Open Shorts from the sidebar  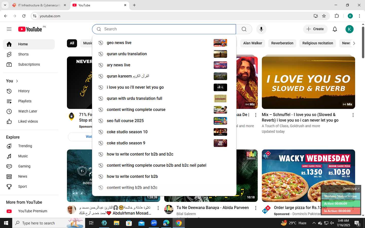point(29,54)
